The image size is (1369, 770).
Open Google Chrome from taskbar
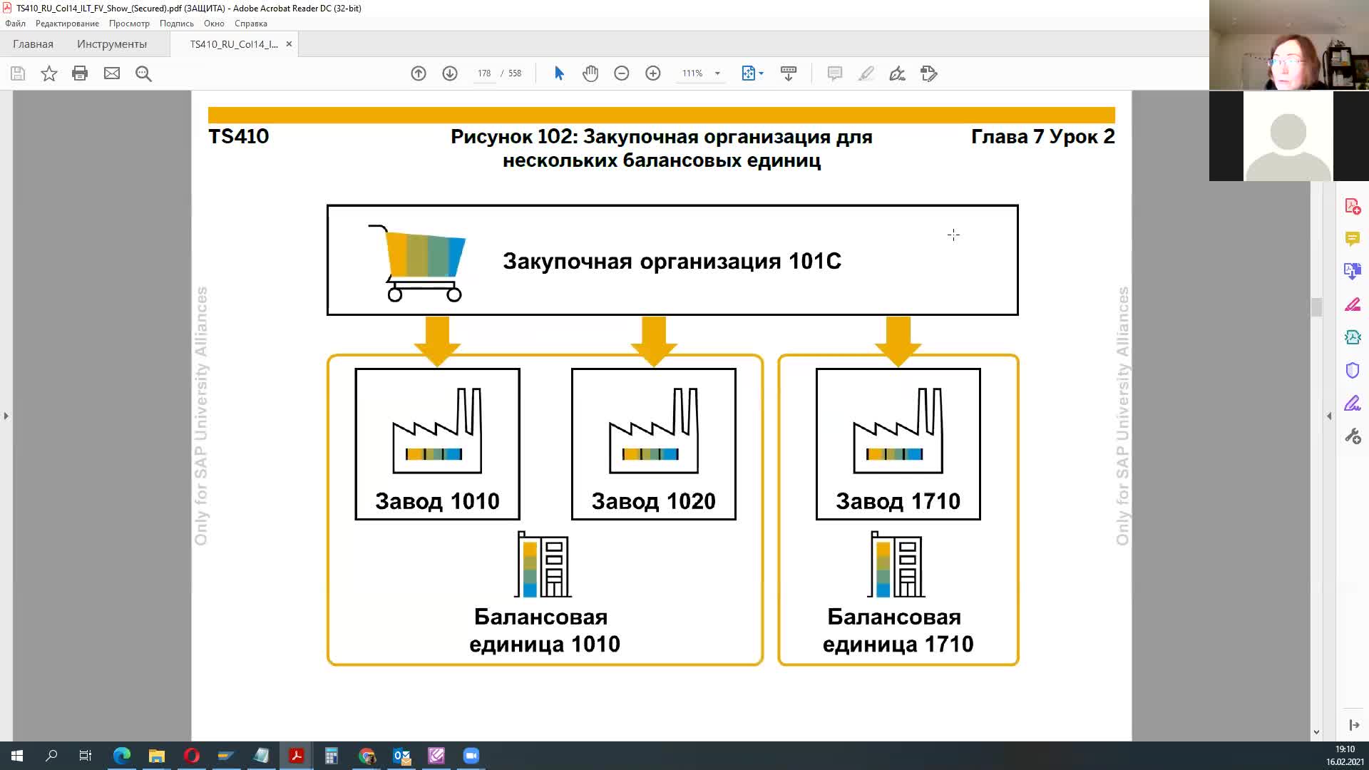click(x=366, y=756)
